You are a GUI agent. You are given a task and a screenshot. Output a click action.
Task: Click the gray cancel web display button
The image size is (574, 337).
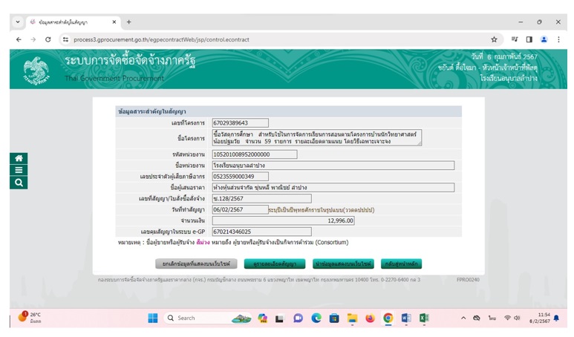click(196, 264)
